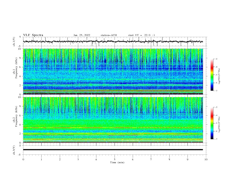This screenshot has width=232, height=179.
Task: Click the "0" tick on the Time axis
Action: [23, 159]
